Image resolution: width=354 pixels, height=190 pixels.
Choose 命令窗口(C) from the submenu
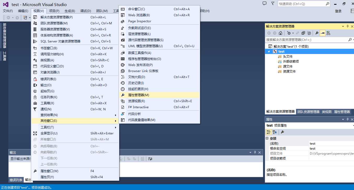click(159, 9)
